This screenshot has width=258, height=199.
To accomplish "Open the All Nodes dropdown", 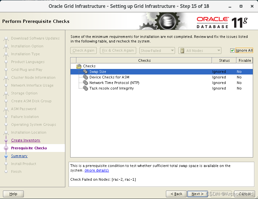I will coord(200,51).
